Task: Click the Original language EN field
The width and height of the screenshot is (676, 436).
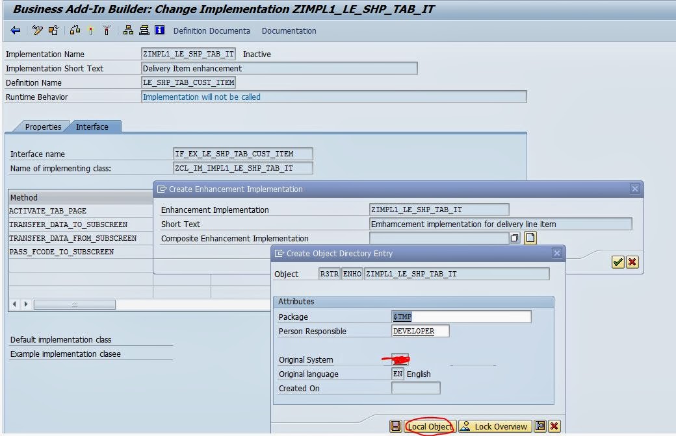Action: (398, 374)
